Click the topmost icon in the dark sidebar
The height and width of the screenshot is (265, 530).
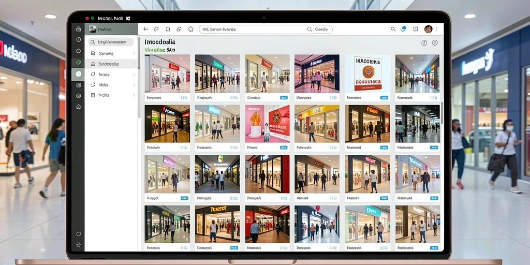pos(79,29)
